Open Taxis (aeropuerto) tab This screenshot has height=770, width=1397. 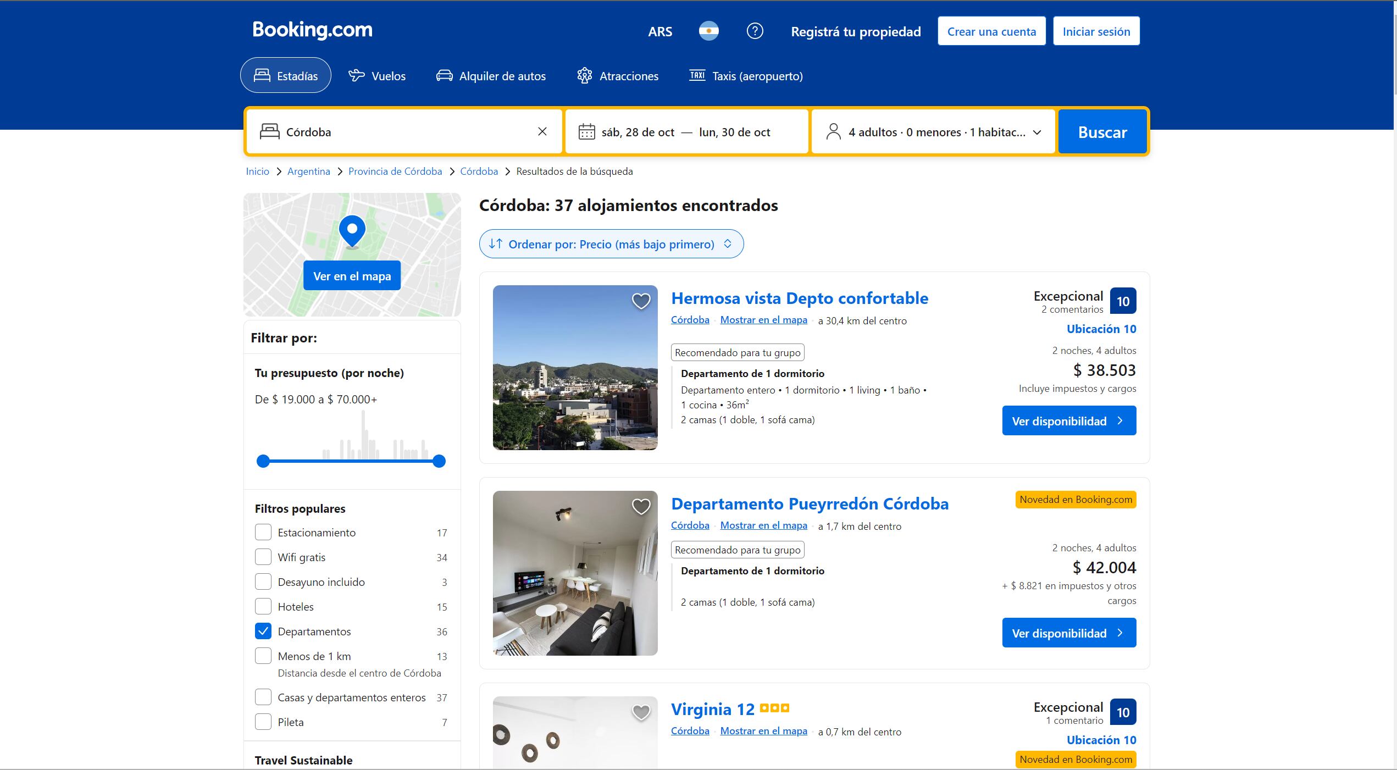coord(746,76)
